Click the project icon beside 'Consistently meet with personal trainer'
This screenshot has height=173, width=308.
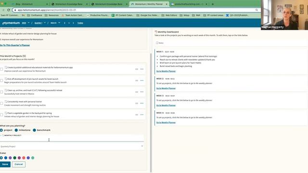(x=5, y=101)
